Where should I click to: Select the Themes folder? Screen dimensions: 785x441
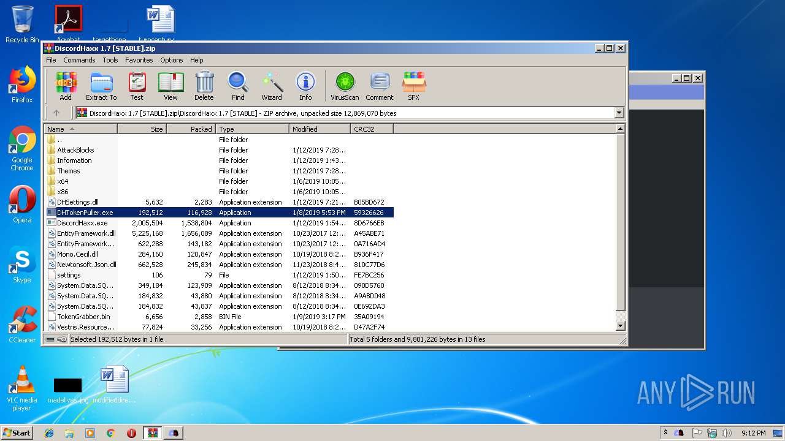click(x=69, y=171)
